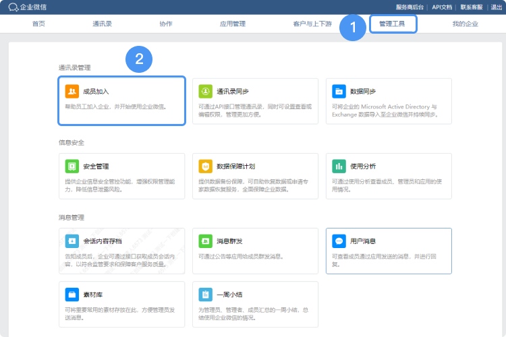
Task: Click the 信息安全 section heading
Action: coord(72,142)
